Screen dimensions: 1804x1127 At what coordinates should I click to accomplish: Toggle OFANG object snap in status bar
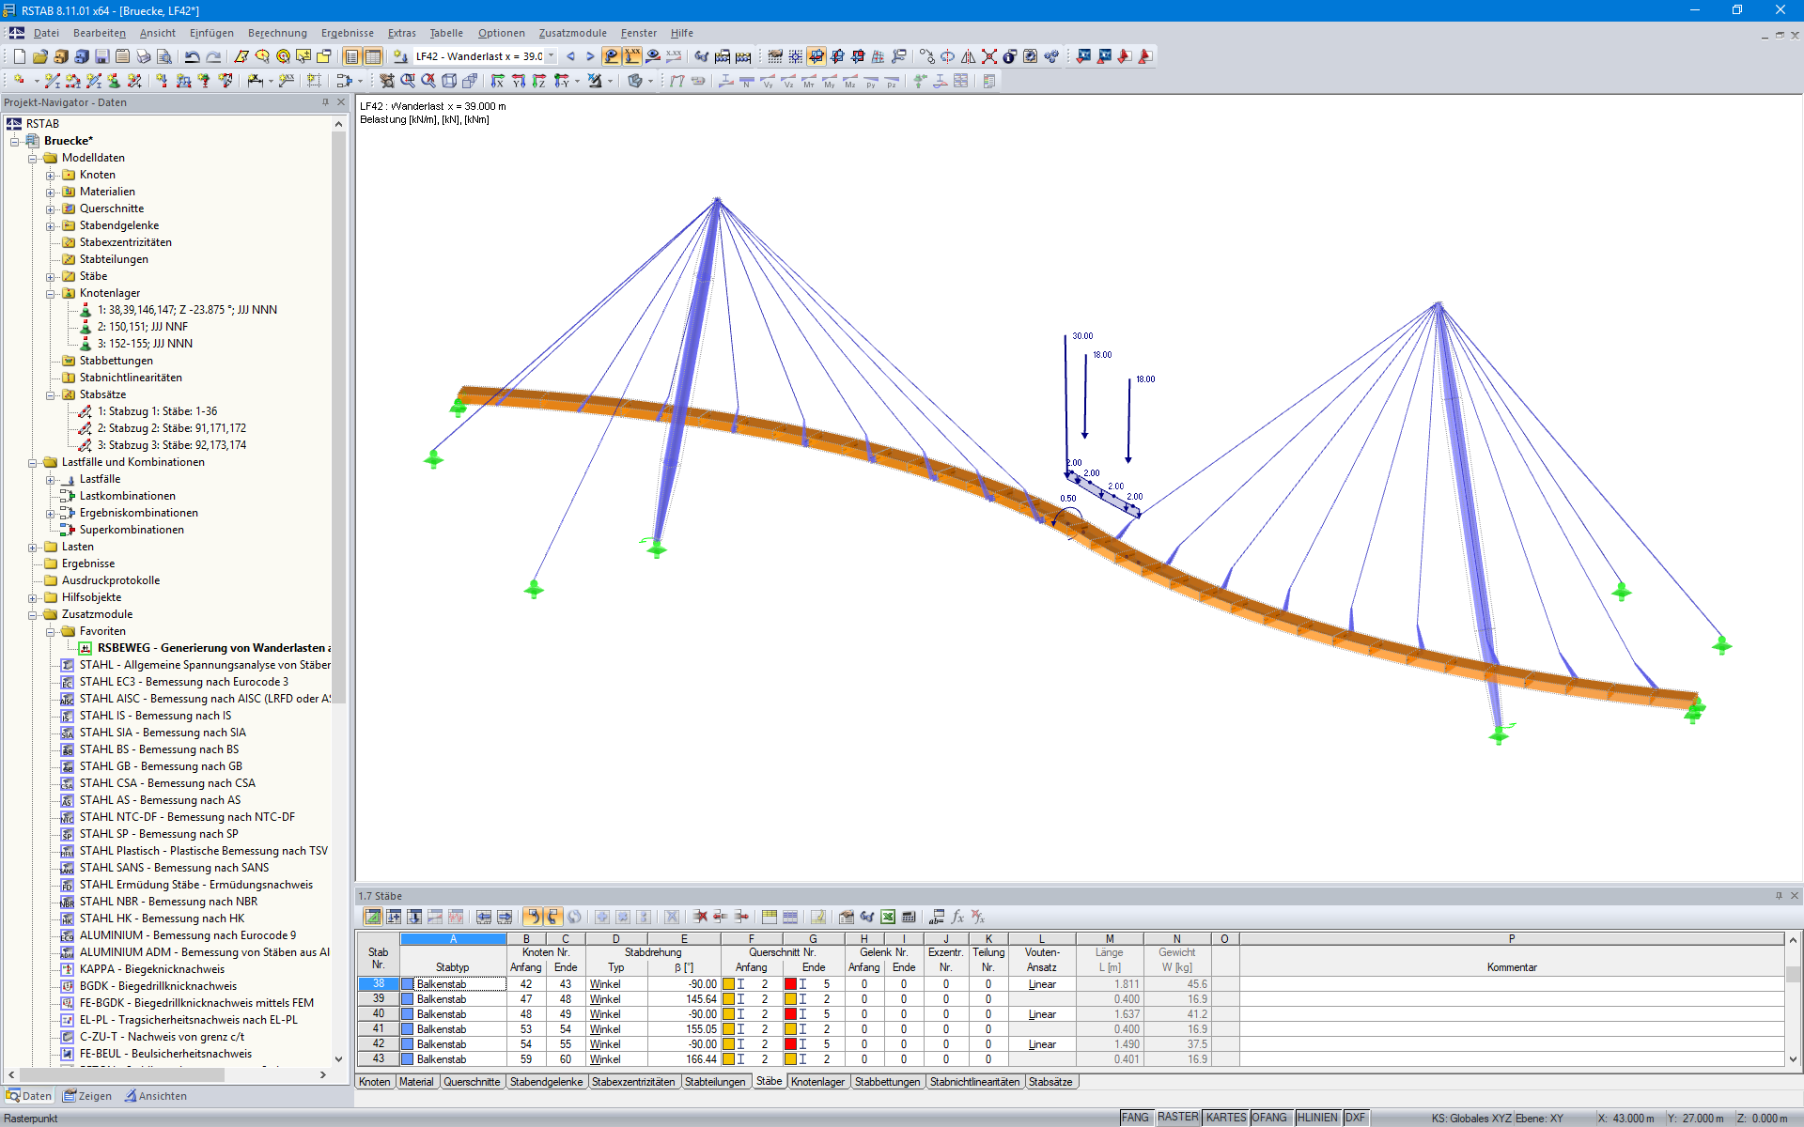[1269, 1118]
